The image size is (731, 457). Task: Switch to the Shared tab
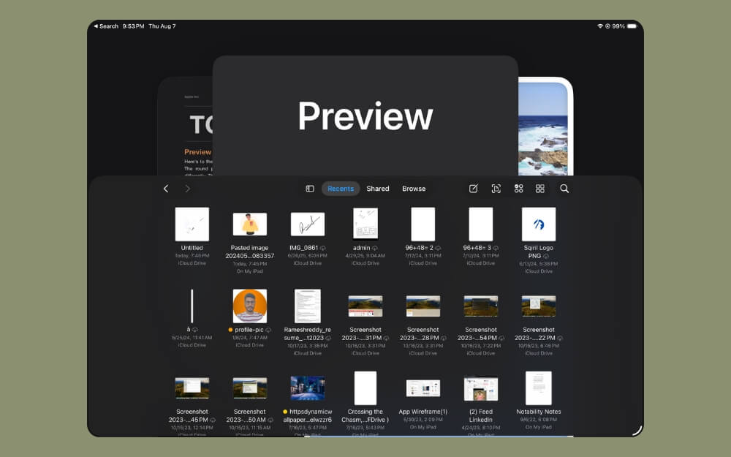pos(378,189)
